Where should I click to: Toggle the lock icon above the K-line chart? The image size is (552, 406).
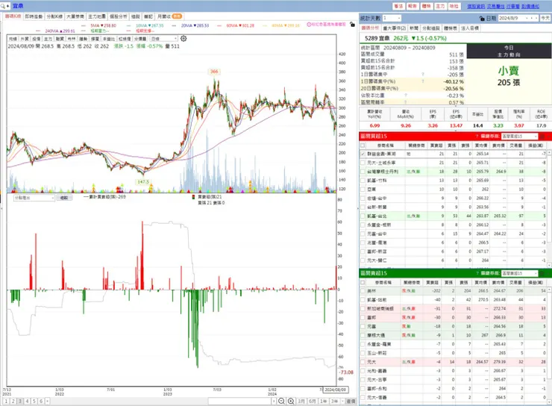352,25
